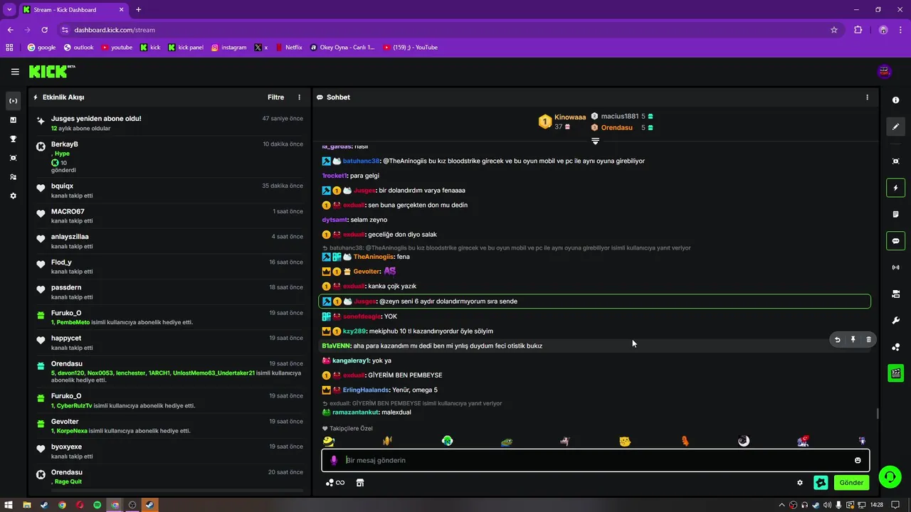
Task: Collapse the chat leaderboard arrow
Action: [x=595, y=141]
